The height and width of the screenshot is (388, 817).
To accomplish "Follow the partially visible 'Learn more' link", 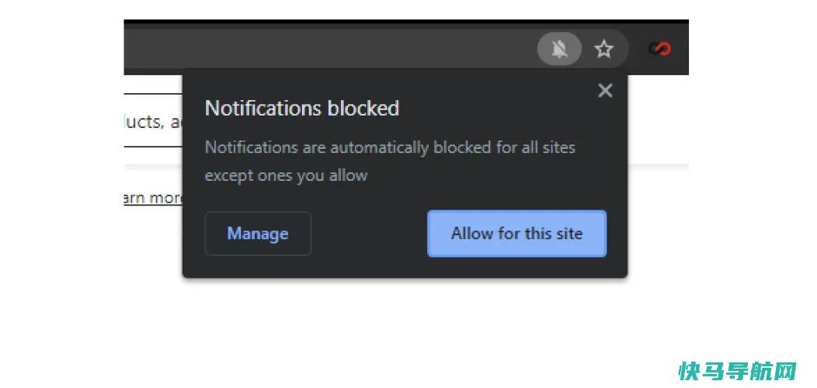I will pyautogui.click(x=153, y=199).
